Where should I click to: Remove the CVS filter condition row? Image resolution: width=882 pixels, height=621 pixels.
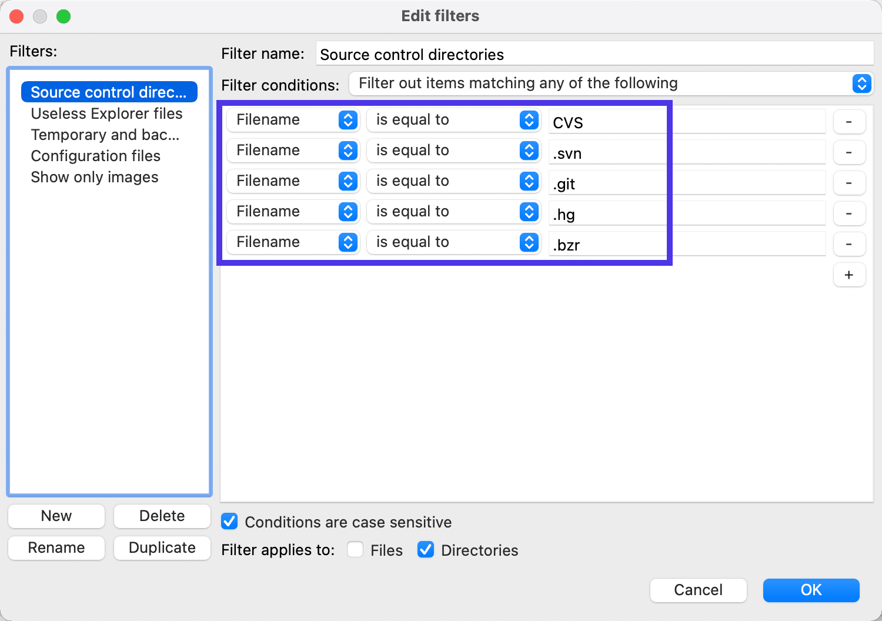[x=849, y=122]
